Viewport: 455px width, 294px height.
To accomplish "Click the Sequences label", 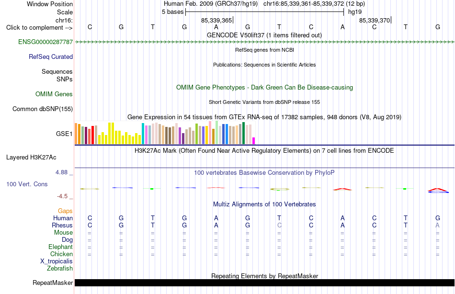I will [x=57, y=72].
